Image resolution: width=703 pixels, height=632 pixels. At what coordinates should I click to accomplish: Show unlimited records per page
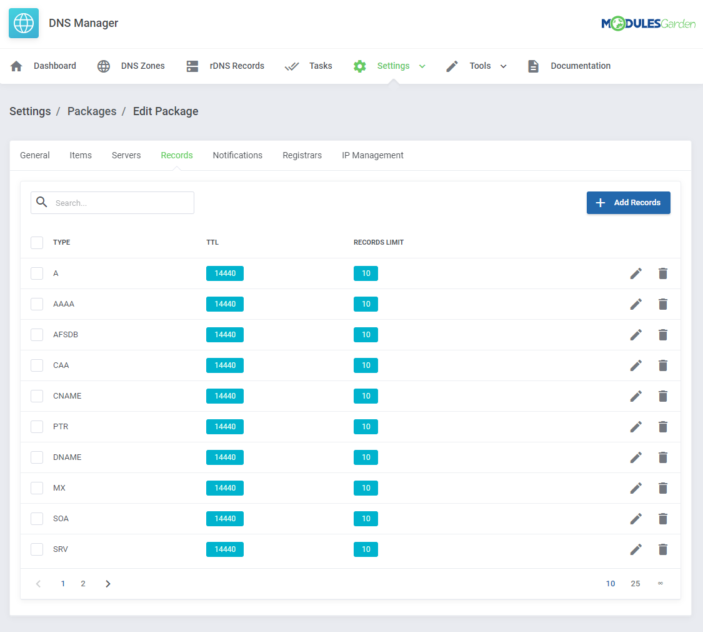pos(661,584)
